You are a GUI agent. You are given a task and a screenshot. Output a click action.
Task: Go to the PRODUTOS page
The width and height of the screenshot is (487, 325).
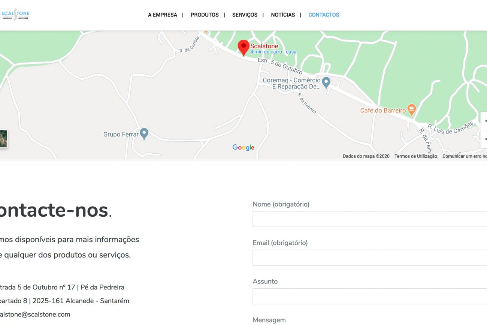pos(205,15)
